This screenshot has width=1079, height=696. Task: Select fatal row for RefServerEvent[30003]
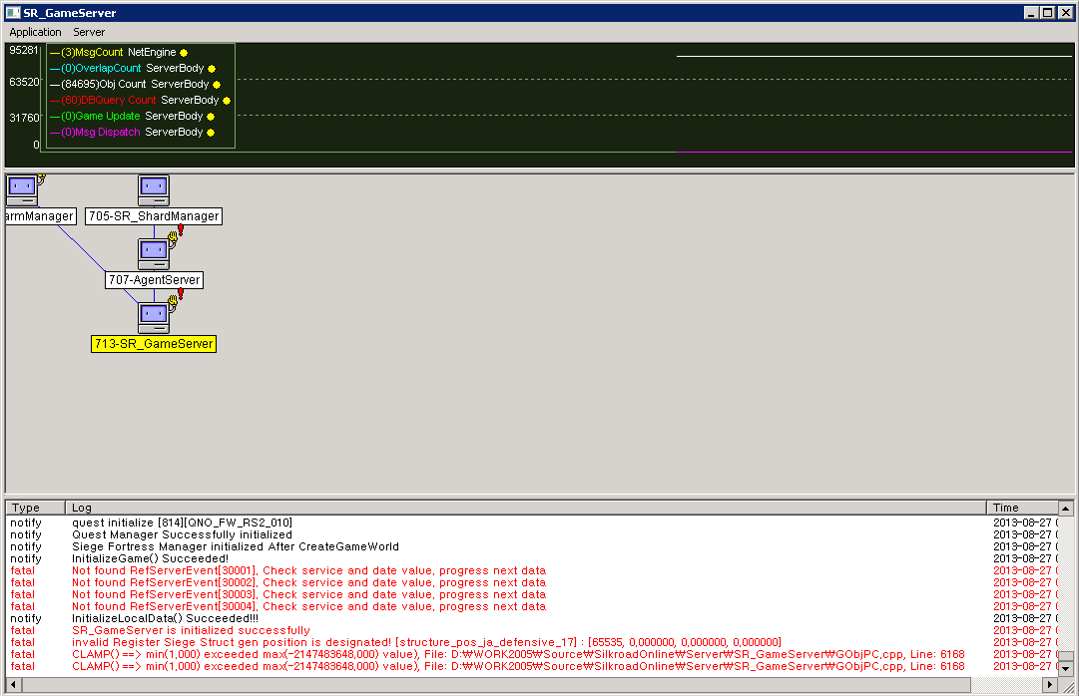[x=531, y=594]
